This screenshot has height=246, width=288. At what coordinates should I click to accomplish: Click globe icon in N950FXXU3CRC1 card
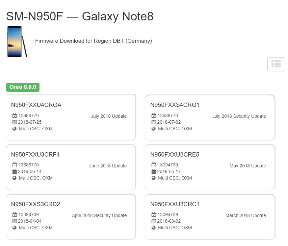[x=154, y=228]
